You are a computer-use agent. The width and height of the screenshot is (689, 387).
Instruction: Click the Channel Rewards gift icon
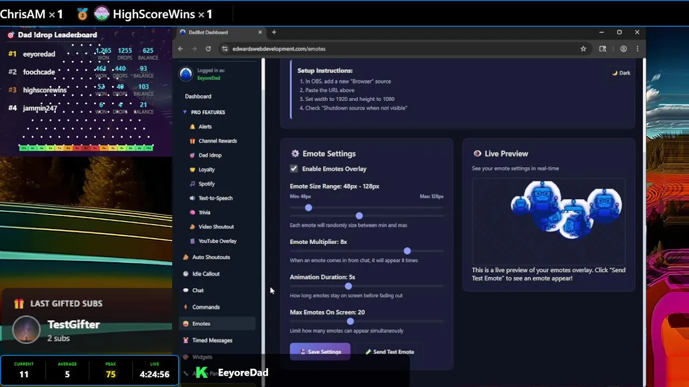click(x=193, y=141)
